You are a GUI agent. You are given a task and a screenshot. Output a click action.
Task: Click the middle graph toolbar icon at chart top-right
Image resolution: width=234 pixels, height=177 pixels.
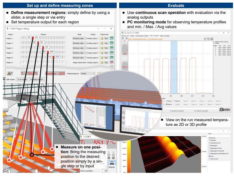[208, 39]
